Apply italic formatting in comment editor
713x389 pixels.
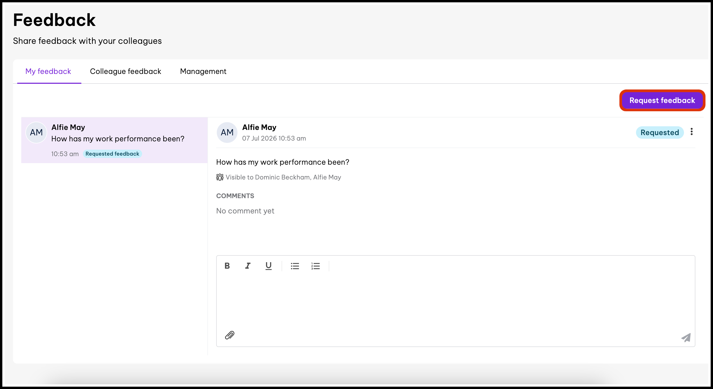[x=248, y=266]
